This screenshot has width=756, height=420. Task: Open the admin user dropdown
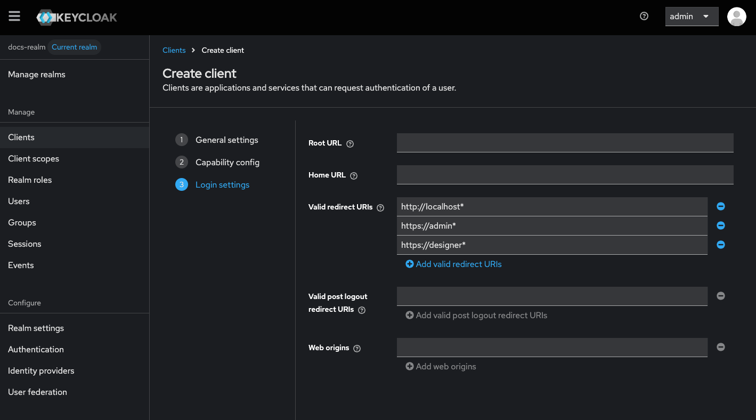[x=692, y=17]
